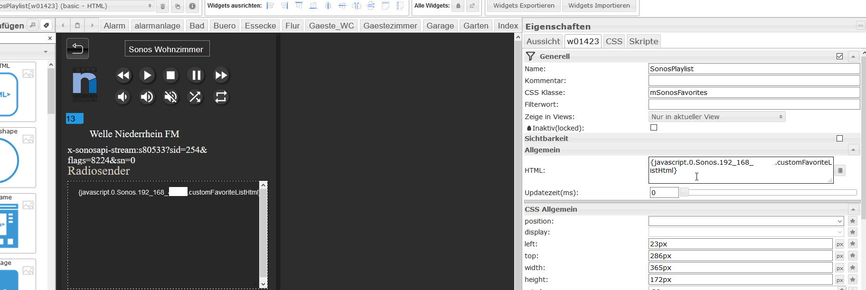Mute the Sonos speaker
This screenshot has height=290, width=866.
[171, 97]
